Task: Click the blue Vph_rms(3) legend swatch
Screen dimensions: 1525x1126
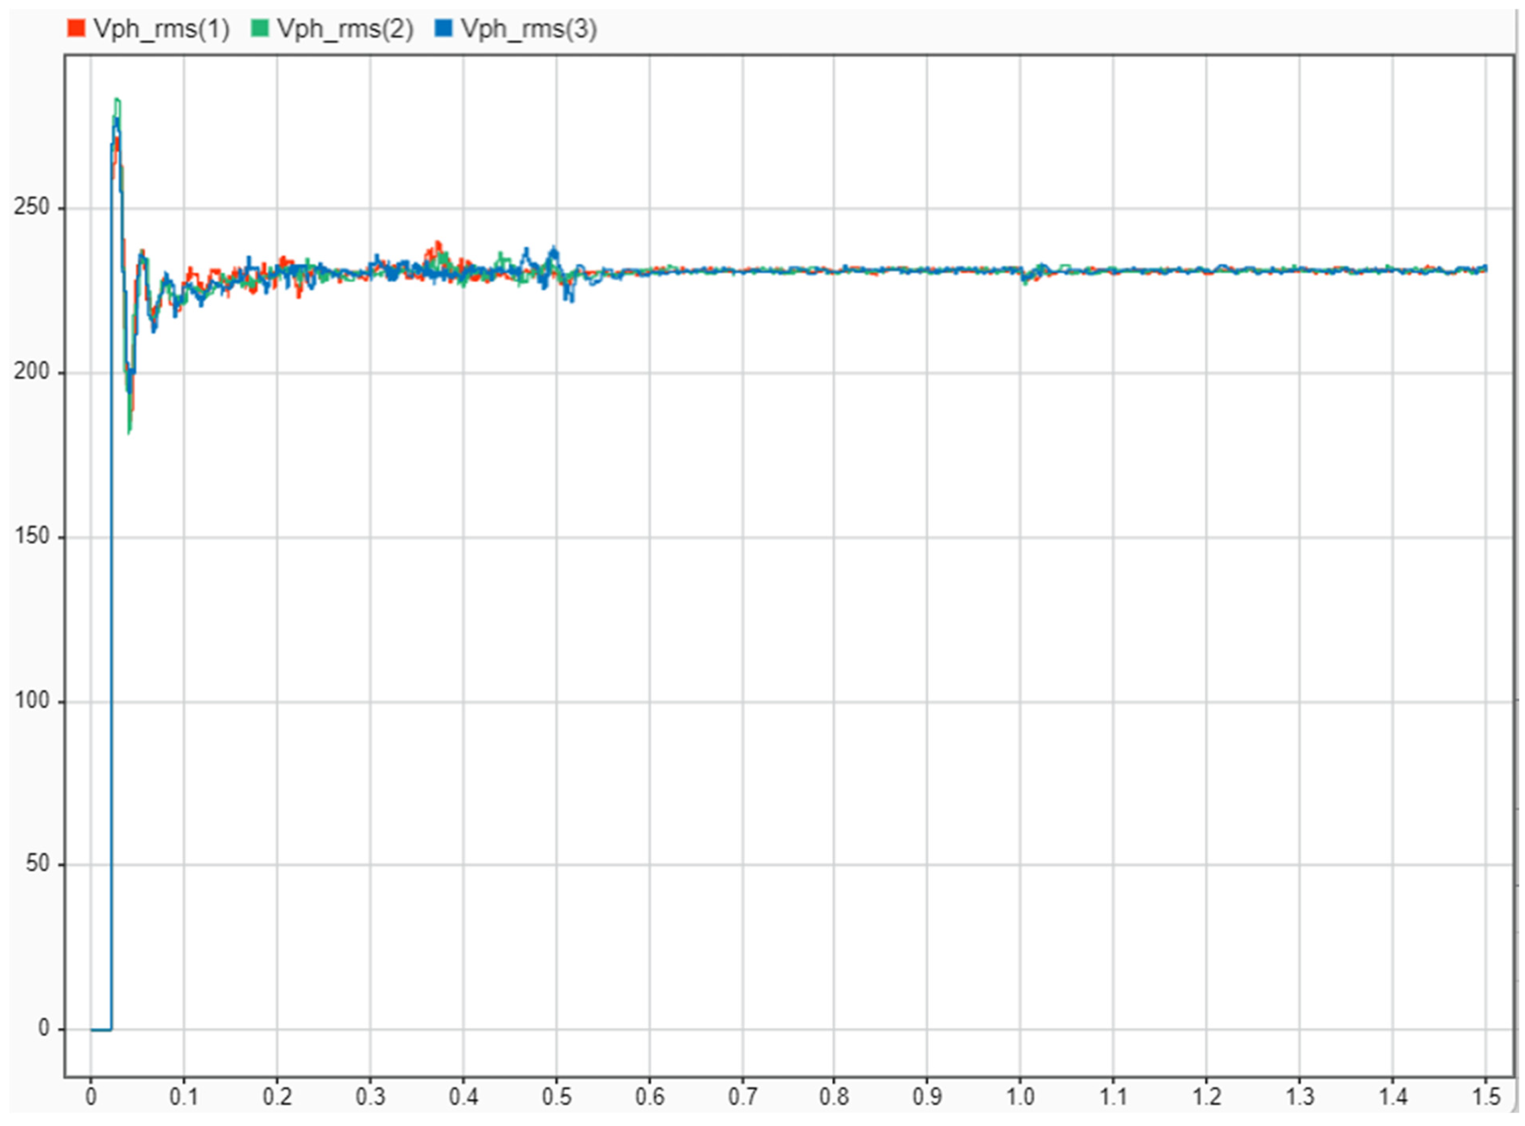Action: [443, 29]
